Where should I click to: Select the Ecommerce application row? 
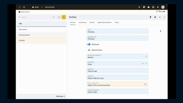pos(41,29)
